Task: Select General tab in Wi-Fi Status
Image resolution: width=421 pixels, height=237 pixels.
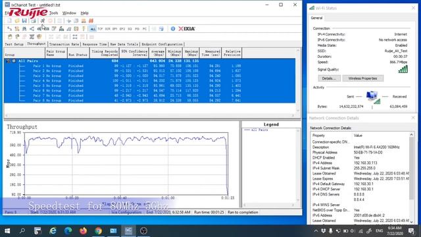Action: (316, 18)
